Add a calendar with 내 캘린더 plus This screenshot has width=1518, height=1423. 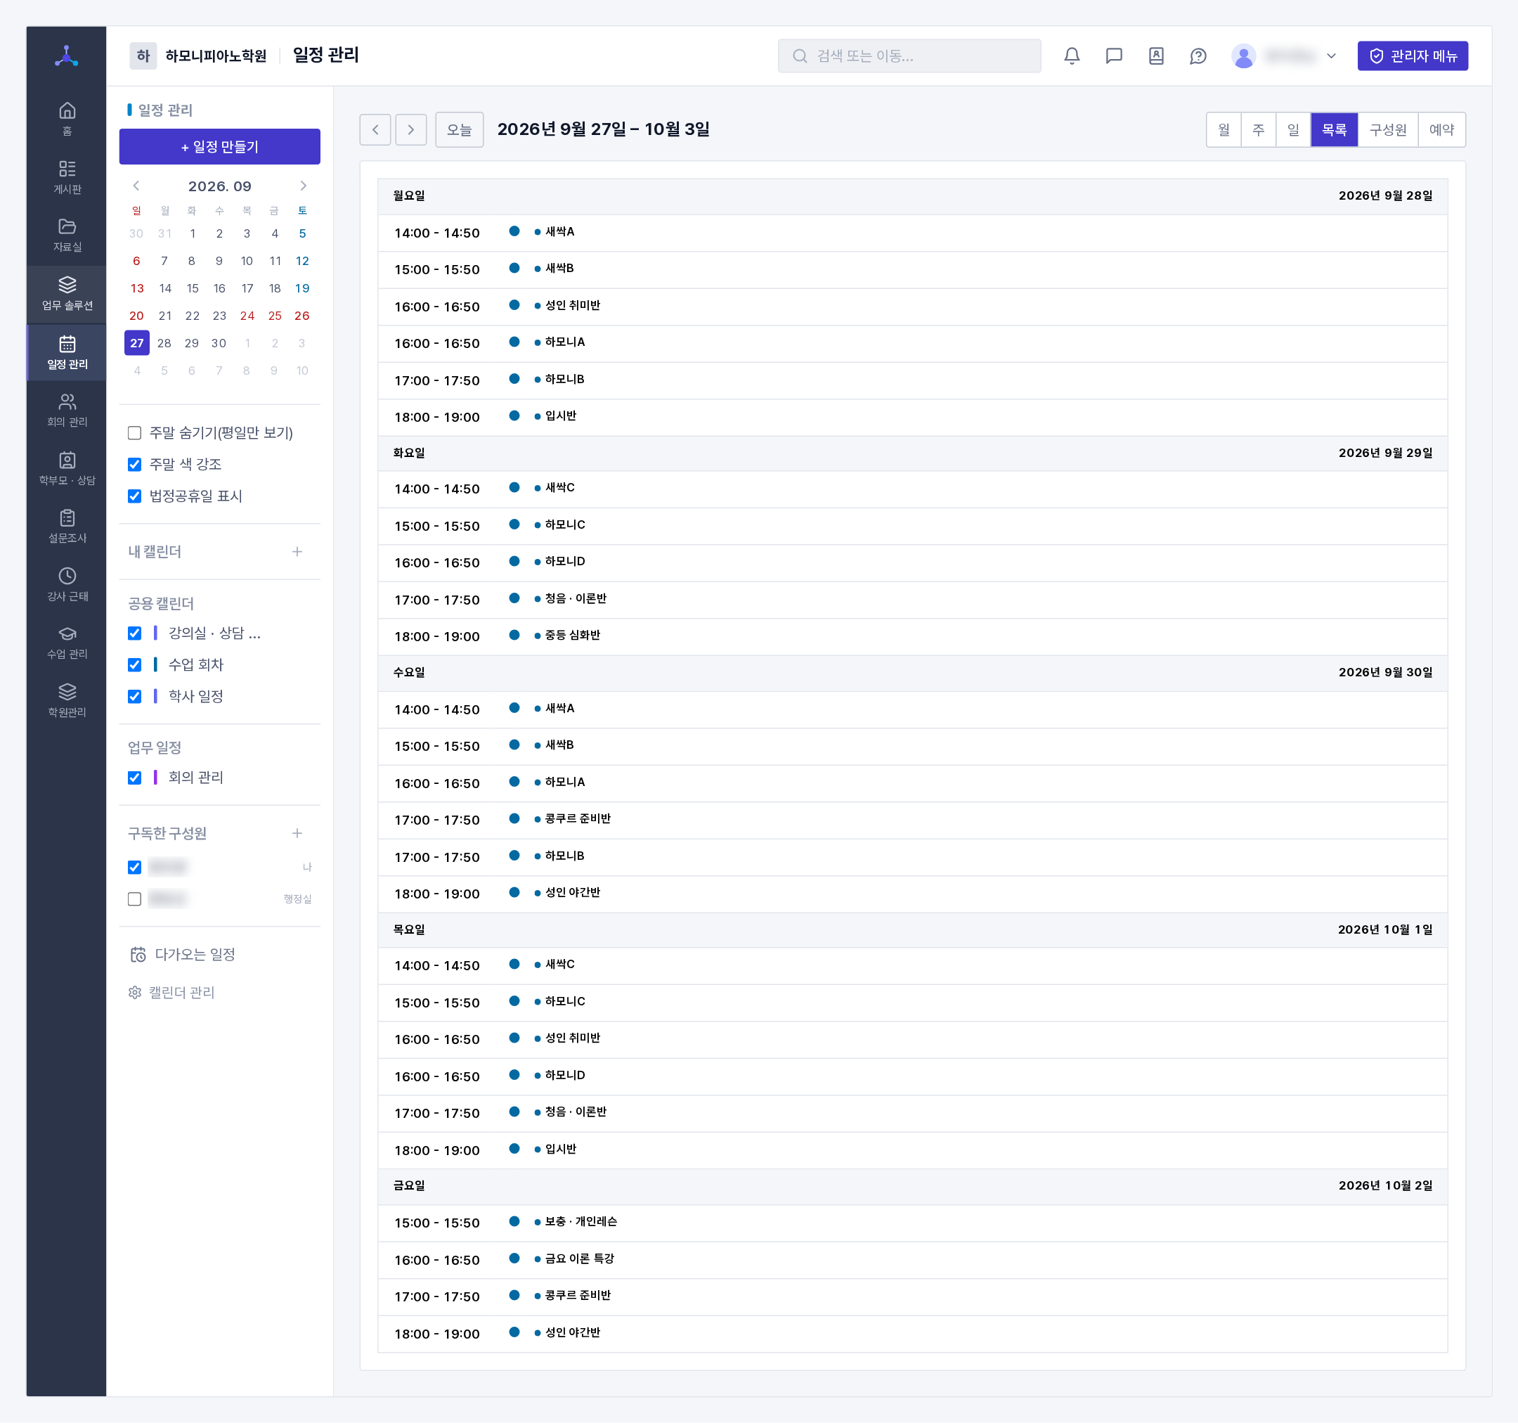point(297,551)
